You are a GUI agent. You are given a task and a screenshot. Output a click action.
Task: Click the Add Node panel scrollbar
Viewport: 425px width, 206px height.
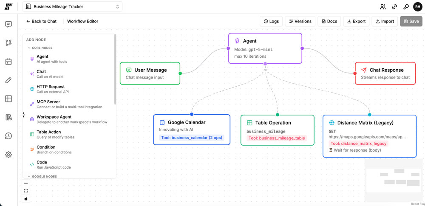pyautogui.click(x=115, y=69)
